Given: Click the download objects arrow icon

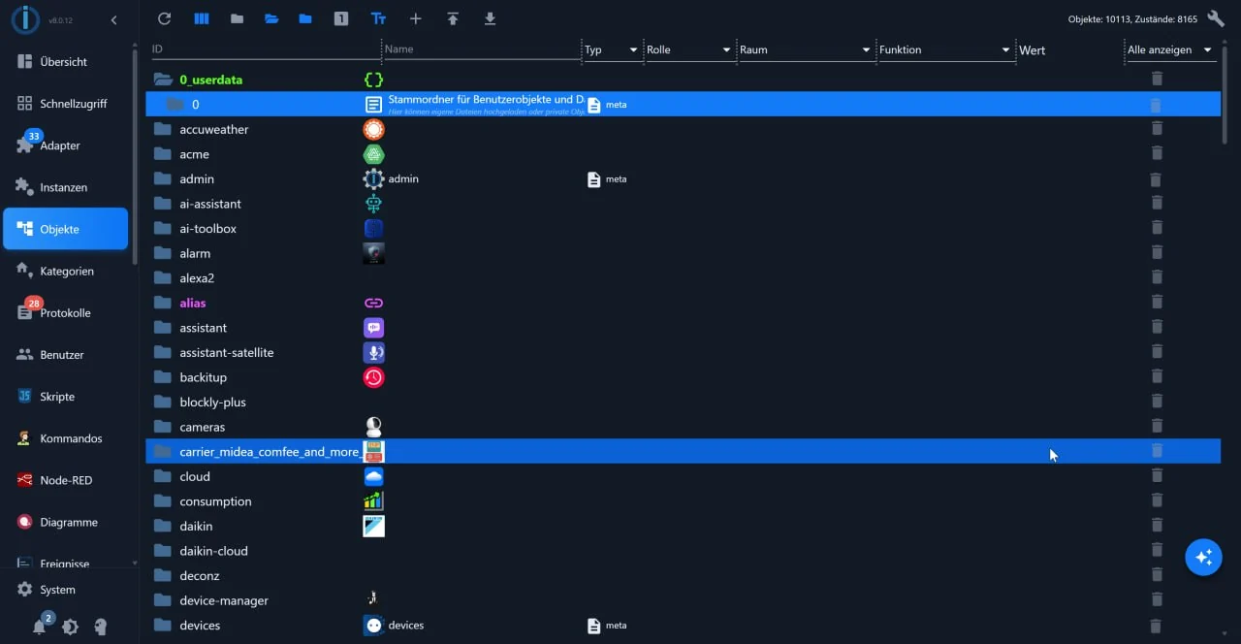Looking at the screenshot, I should (490, 19).
